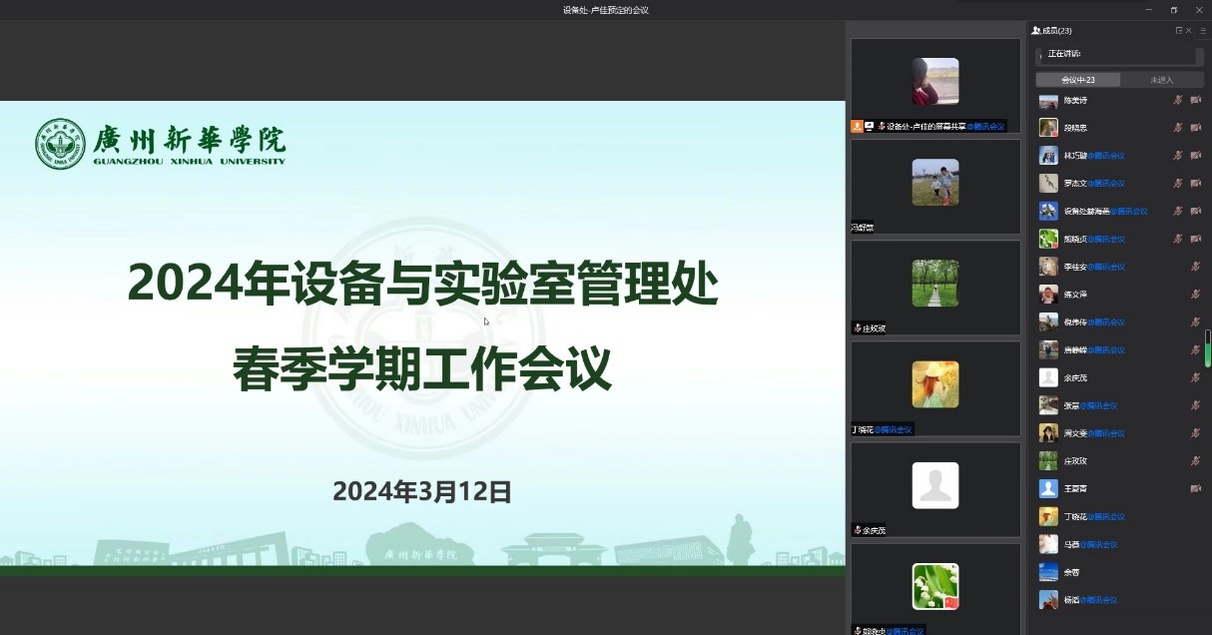Viewport: 1212px width, 635px height.
Task: Toggle 林巧键's microphone mute state
Action: [1179, 155]
